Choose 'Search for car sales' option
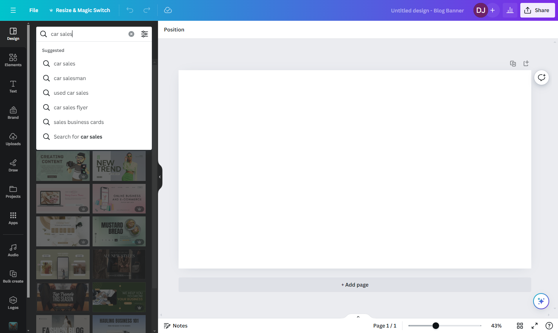This screenshot has height=333, width=558. click(94, 137)
